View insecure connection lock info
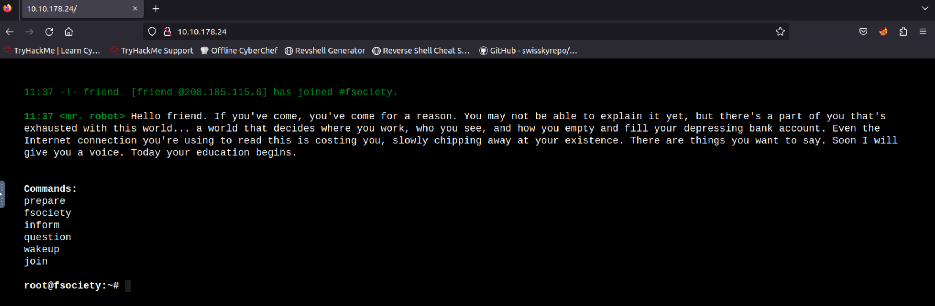Image resolution: width=935 pixels, height=306 pixels. click(167, 32)
